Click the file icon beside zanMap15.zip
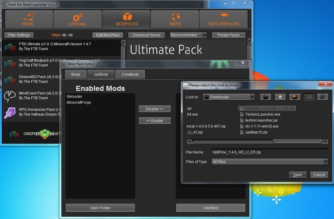Viewport: 334px width, 219px height. pos(242,132)
